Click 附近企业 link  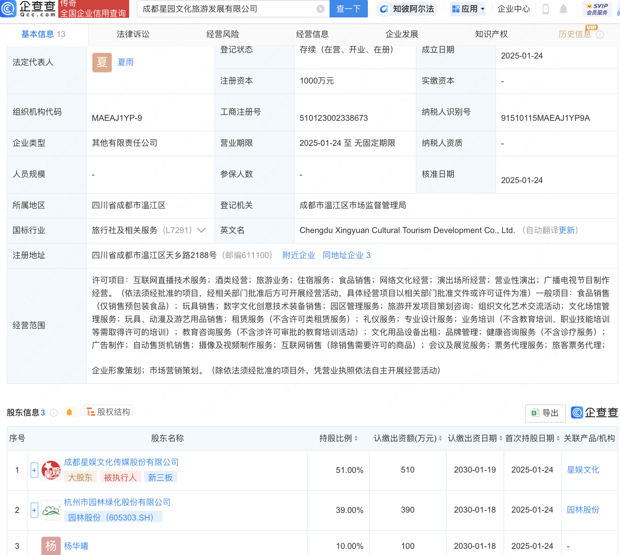point(299,255)
